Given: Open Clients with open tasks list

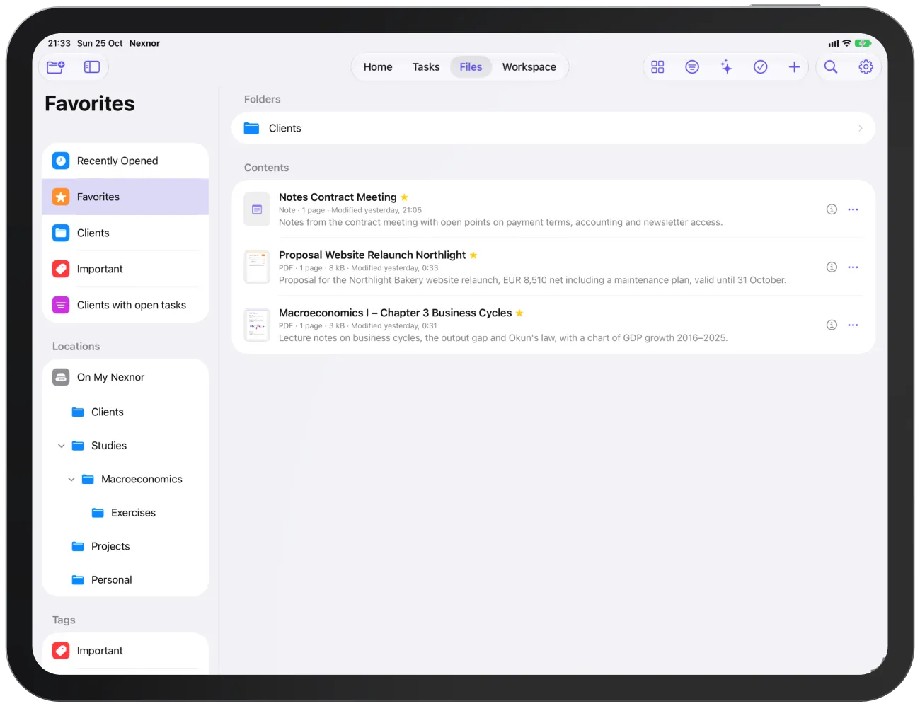Looking at the screenshot, I should (125, 306).
